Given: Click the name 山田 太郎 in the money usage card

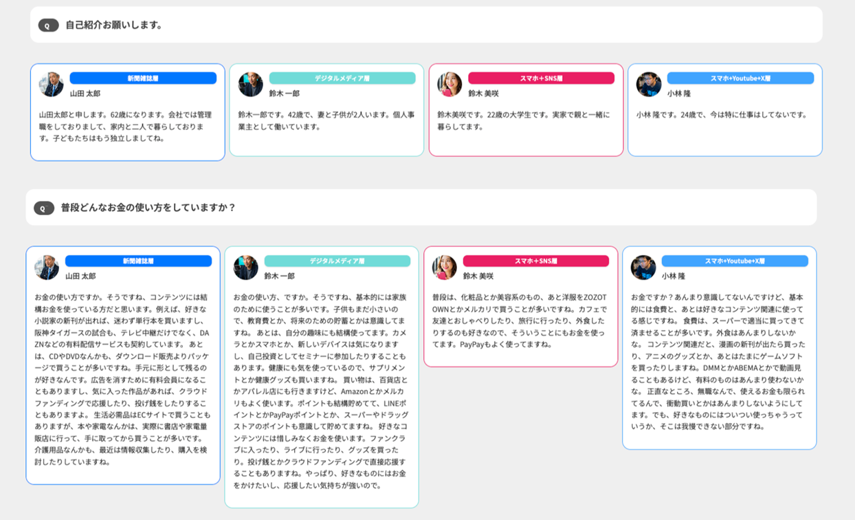Looking at the screenshot, I should tap(80, 277).
